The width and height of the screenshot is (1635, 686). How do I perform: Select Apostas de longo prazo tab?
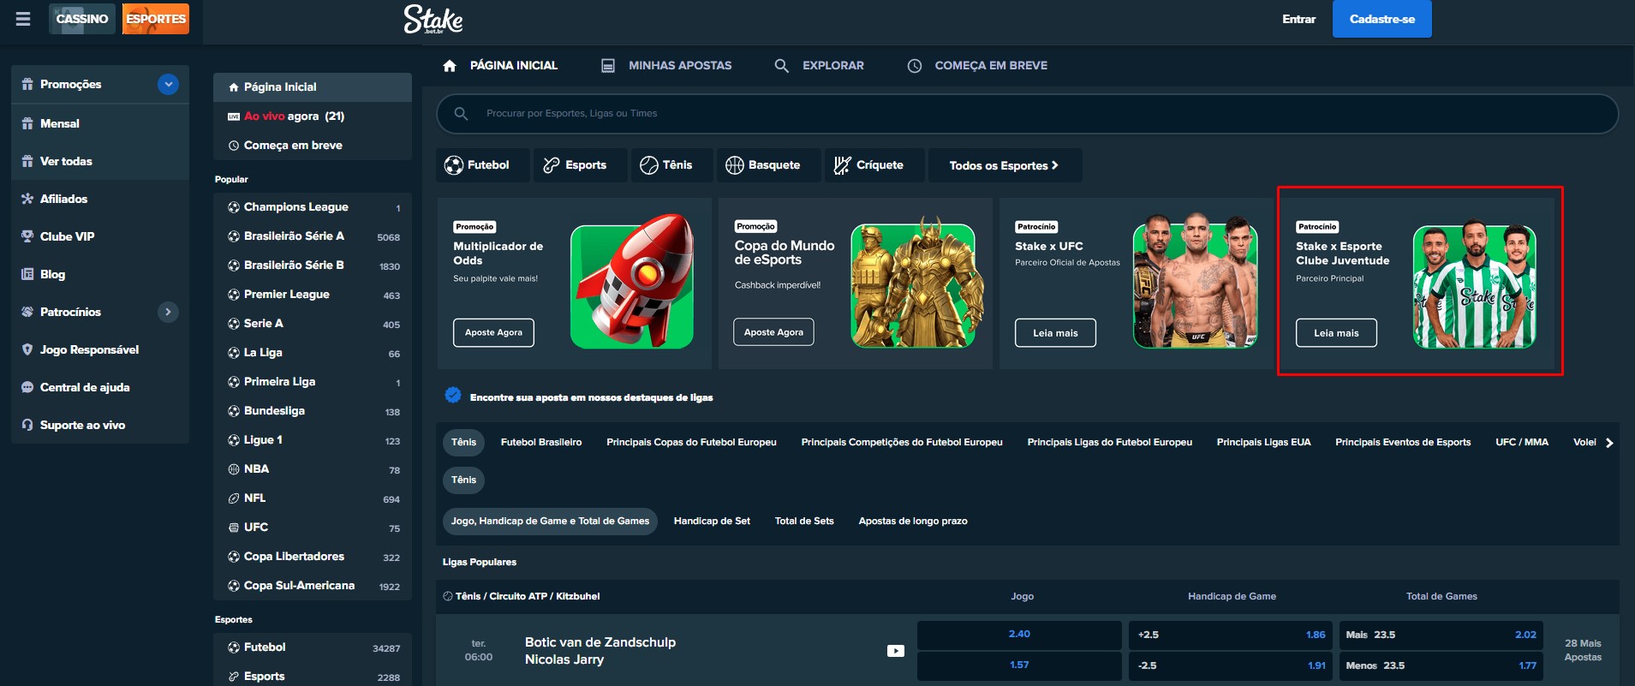[x=913, y=521]
